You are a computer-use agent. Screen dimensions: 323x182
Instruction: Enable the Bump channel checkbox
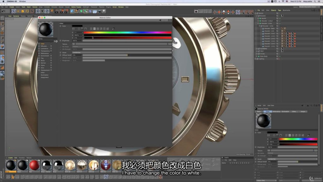[x=51, y=61]
